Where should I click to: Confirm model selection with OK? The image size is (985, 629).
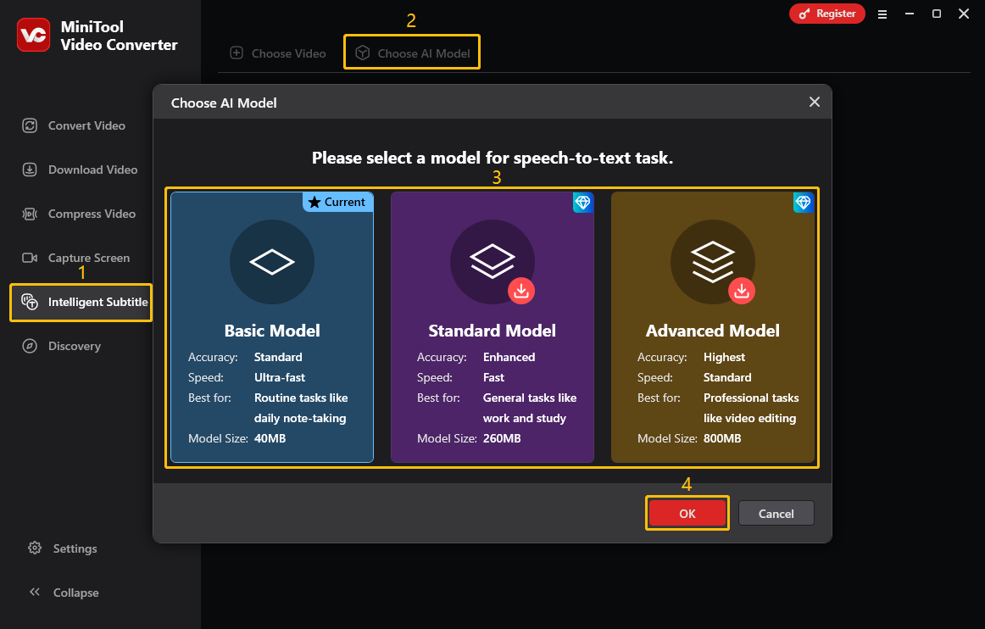click(687, 514)
